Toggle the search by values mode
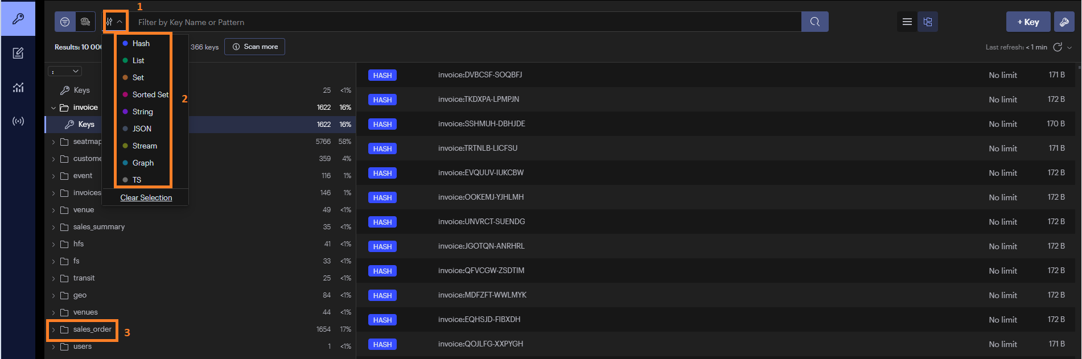The height and width of the screenshot is (359, 1082). tap(85, 22)
